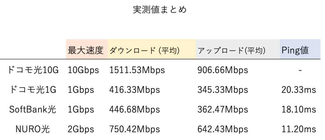Select the 446.68Mbps download cell
This screenshot has height=140, width=325.
(x=135, y=110)
